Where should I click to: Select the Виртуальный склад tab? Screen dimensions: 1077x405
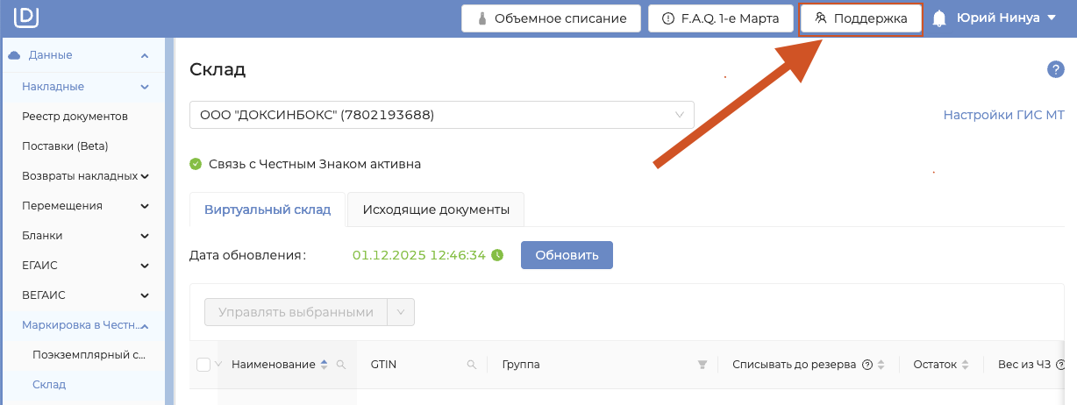pos(267,210)
